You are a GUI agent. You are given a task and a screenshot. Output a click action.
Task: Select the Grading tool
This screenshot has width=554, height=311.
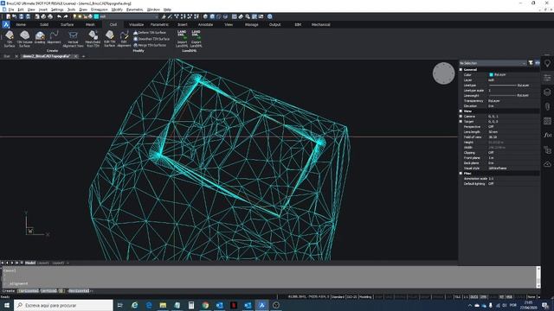40,37
